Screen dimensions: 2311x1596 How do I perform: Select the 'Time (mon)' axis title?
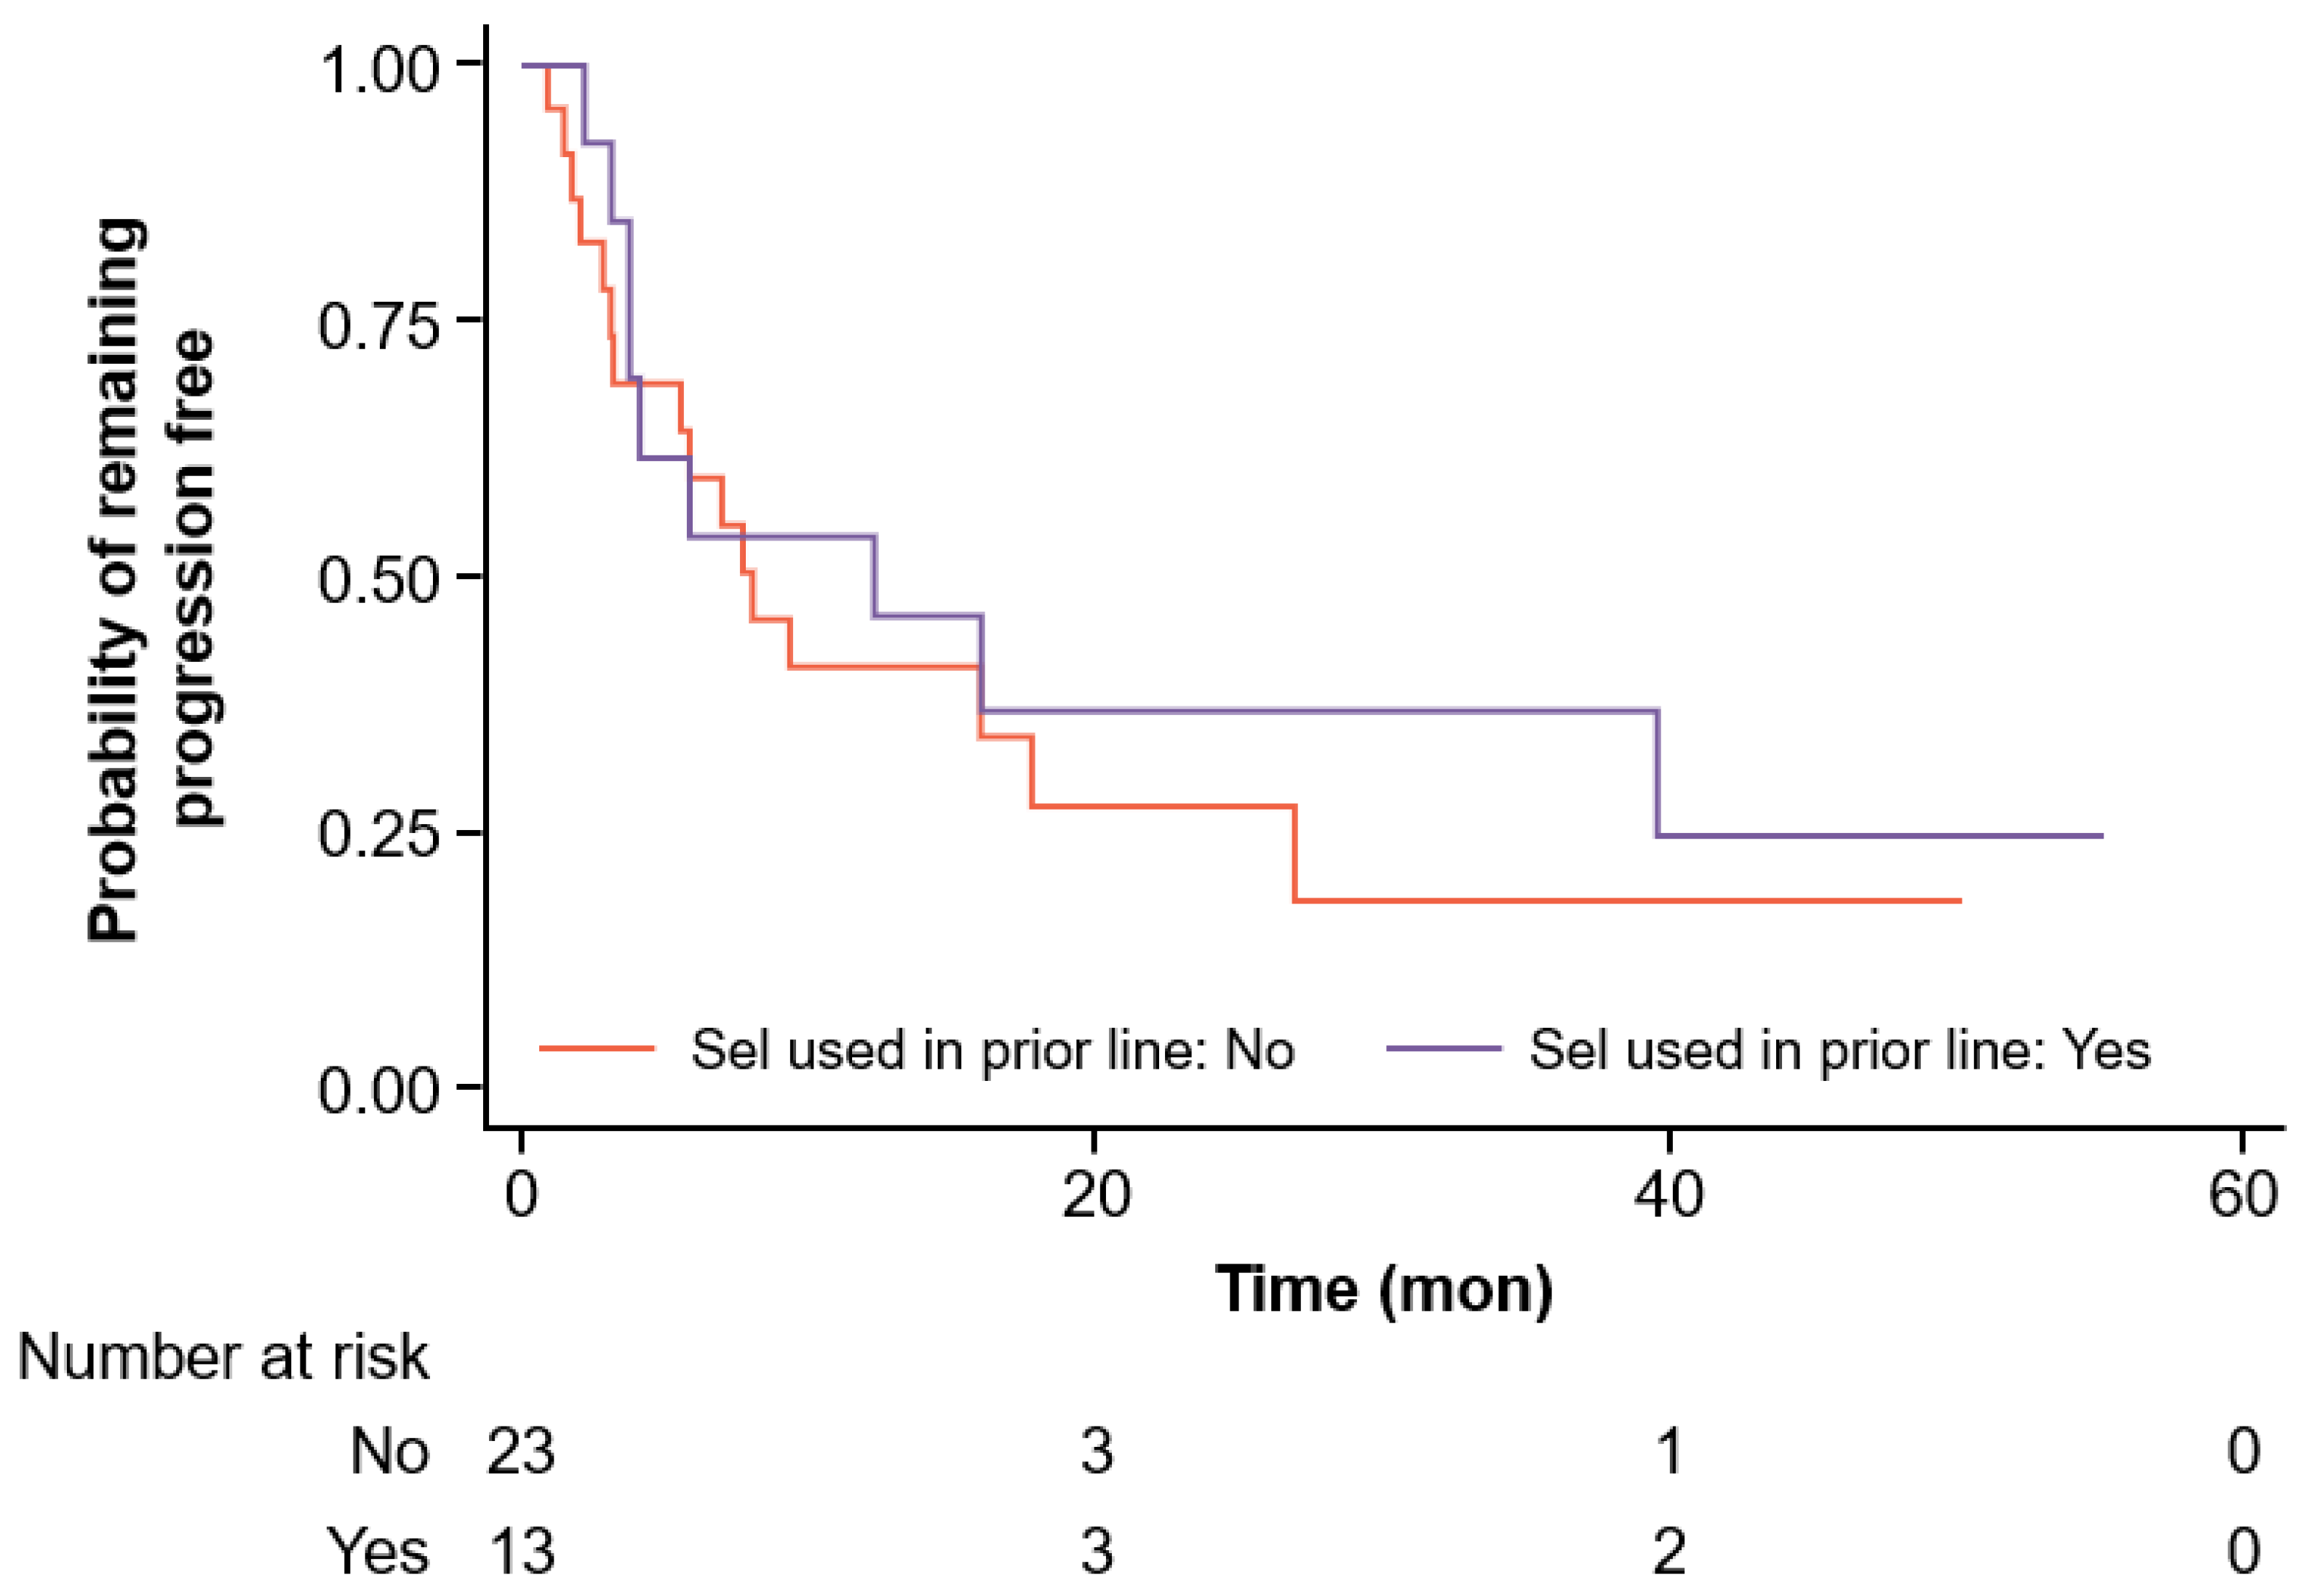coord(1385,1290)
